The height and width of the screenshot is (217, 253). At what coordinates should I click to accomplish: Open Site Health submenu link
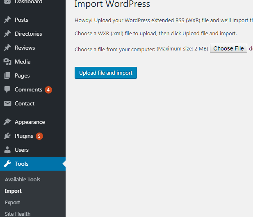pyautogui.click(x=18, y=213)
